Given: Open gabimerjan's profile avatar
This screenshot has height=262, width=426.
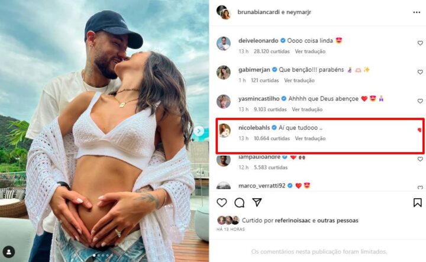Looking at the screenshot, I should coord(223,72).
